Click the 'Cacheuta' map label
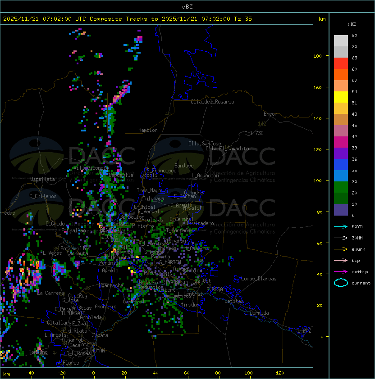Screen dimensions: 375x379 pyautogui.click(x=77, y=253)
